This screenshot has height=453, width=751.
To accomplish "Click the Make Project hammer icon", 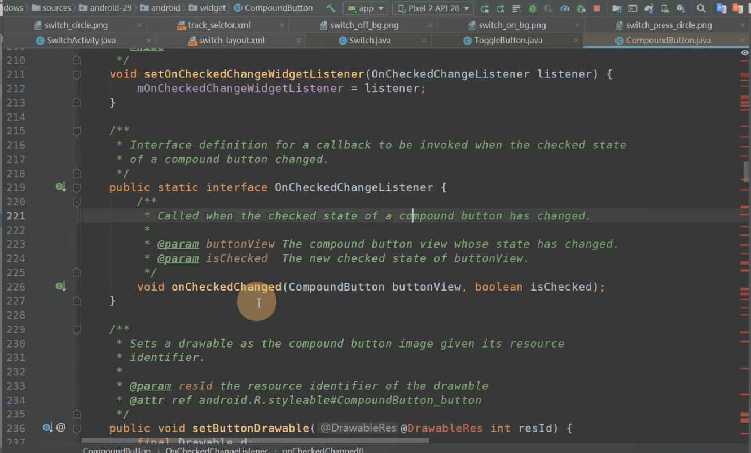I will coord(331,8).
